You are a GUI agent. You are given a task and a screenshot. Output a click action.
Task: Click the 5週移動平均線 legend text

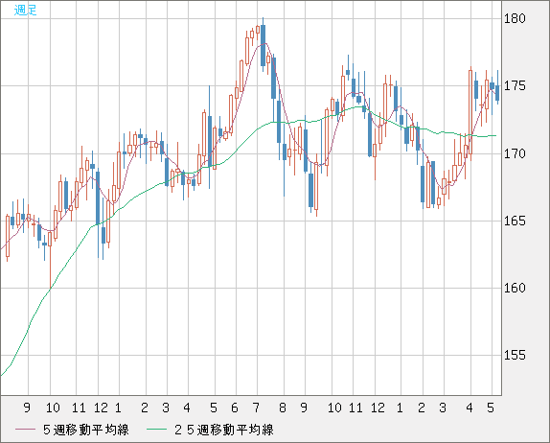86,430
